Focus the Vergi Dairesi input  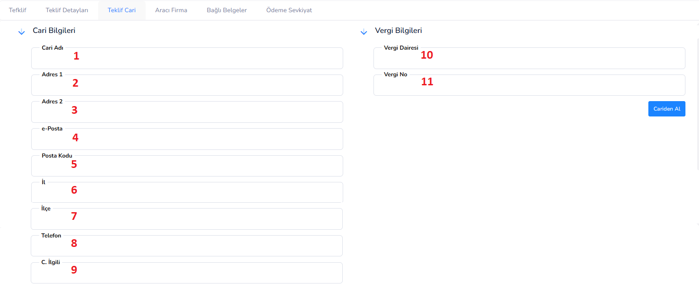click(529, 59)
